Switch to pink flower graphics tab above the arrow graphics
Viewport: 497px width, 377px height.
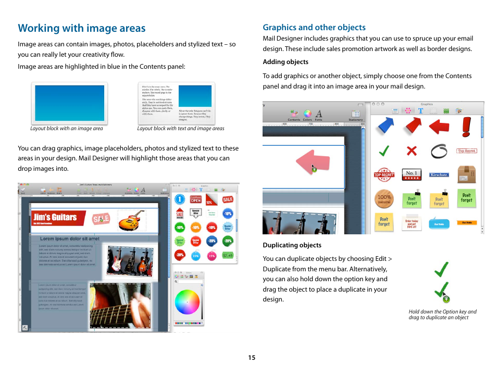coord(408,110)
